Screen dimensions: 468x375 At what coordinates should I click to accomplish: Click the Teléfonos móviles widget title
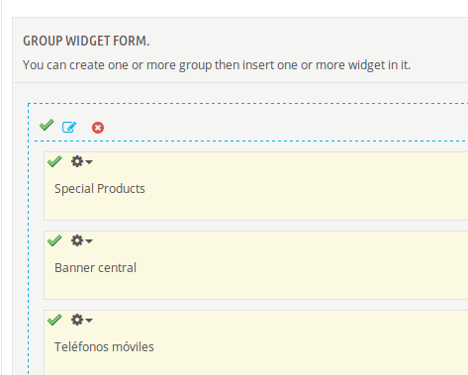click(x=104, y=347)
